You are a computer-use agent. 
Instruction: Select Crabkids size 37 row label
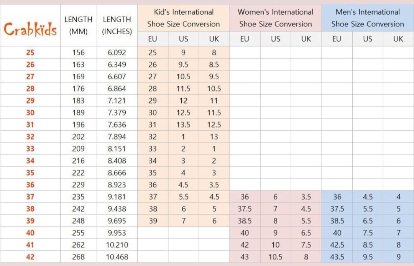30,197
